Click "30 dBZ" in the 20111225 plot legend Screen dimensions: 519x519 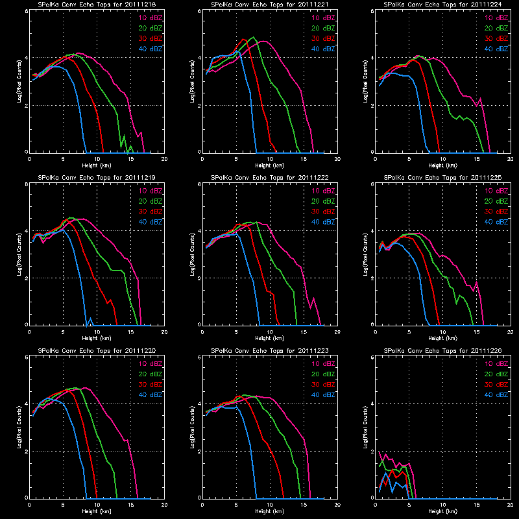point(496,212)
